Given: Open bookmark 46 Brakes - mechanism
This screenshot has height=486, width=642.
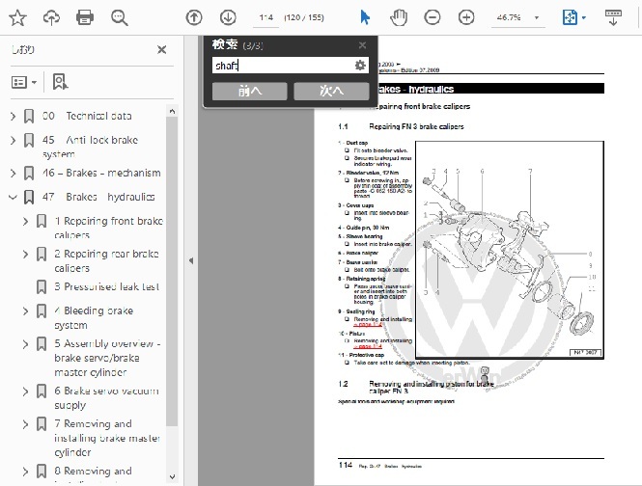Looking at the screenshot, I should (x=101, y=173).
